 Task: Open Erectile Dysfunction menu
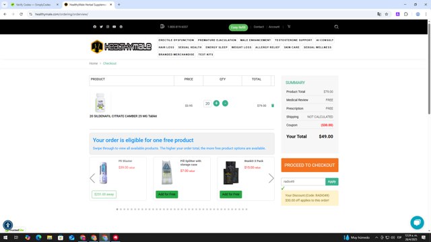point(176,40)
